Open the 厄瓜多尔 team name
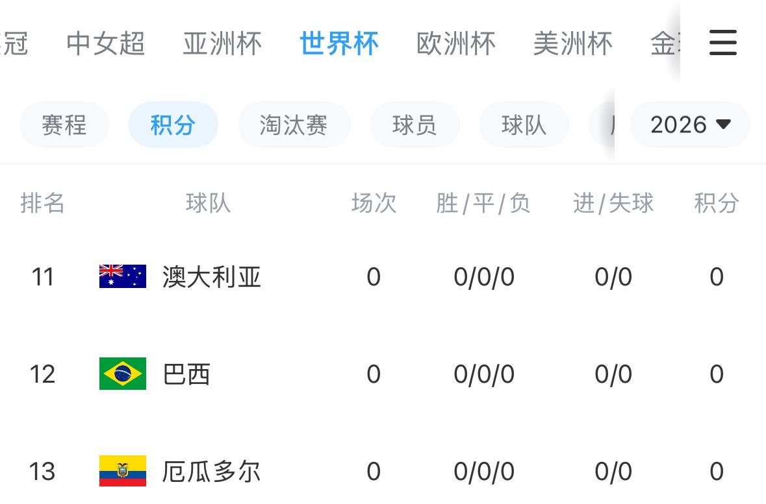The image size is (766, 504). click(x=211, y=472)
